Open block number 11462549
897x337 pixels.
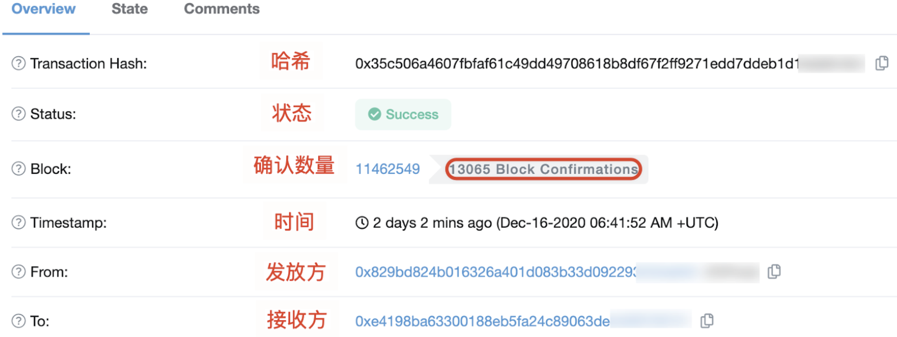387,169
